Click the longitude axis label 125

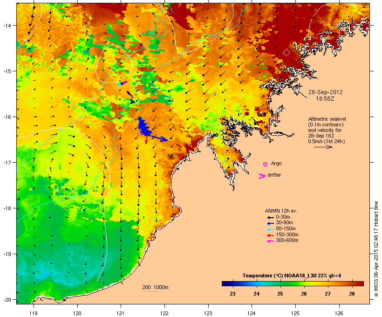point(295,313)
